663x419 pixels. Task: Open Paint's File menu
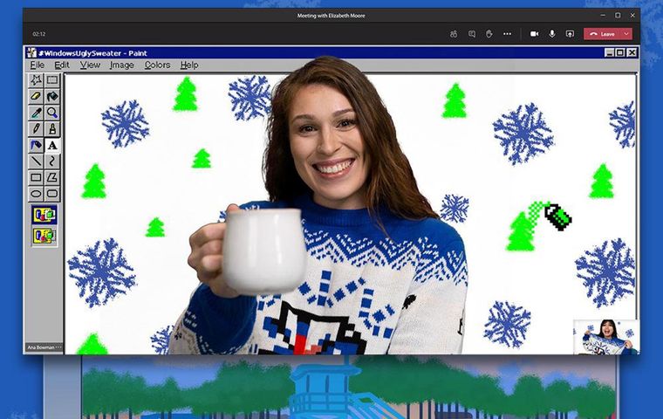[37, 65]
